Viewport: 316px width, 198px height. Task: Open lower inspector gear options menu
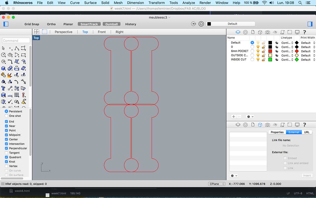pyautogui.click(x=234, y=176)
